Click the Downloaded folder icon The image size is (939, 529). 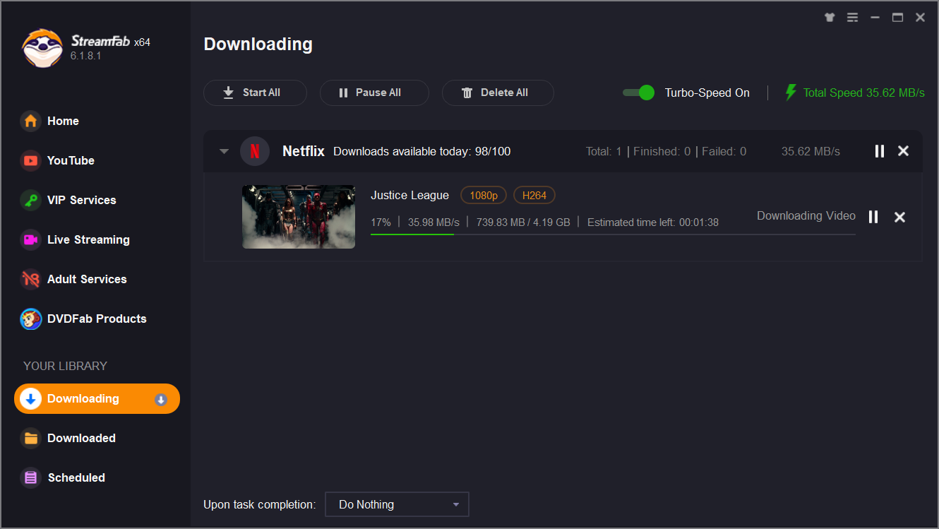[x=30, y=438]
